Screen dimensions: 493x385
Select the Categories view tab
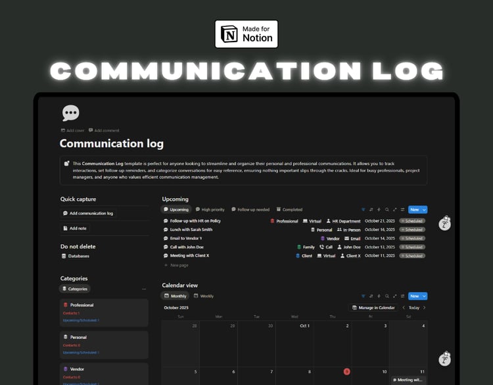[x=75, y=289]
